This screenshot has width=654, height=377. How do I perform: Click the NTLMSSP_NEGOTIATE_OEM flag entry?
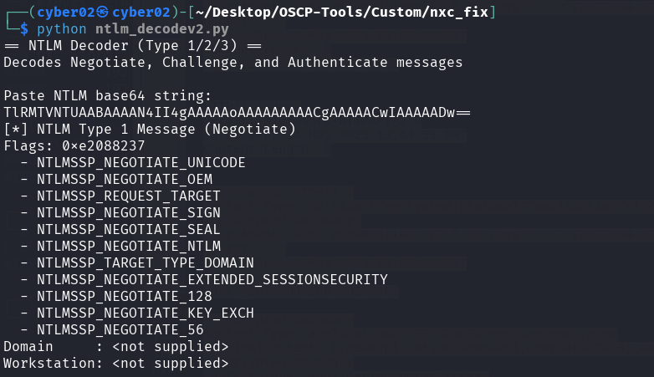pyautogui.click(x=124, y=179)
